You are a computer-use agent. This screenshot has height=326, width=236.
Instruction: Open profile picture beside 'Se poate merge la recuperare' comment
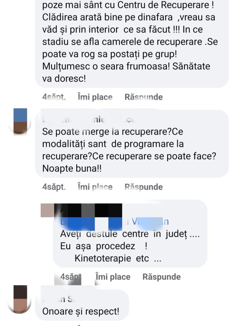coord(20,122)
